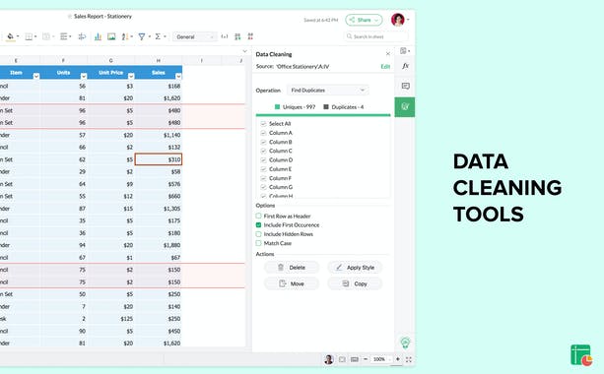Click the keyboard icon in status bar

click(355, 359)
